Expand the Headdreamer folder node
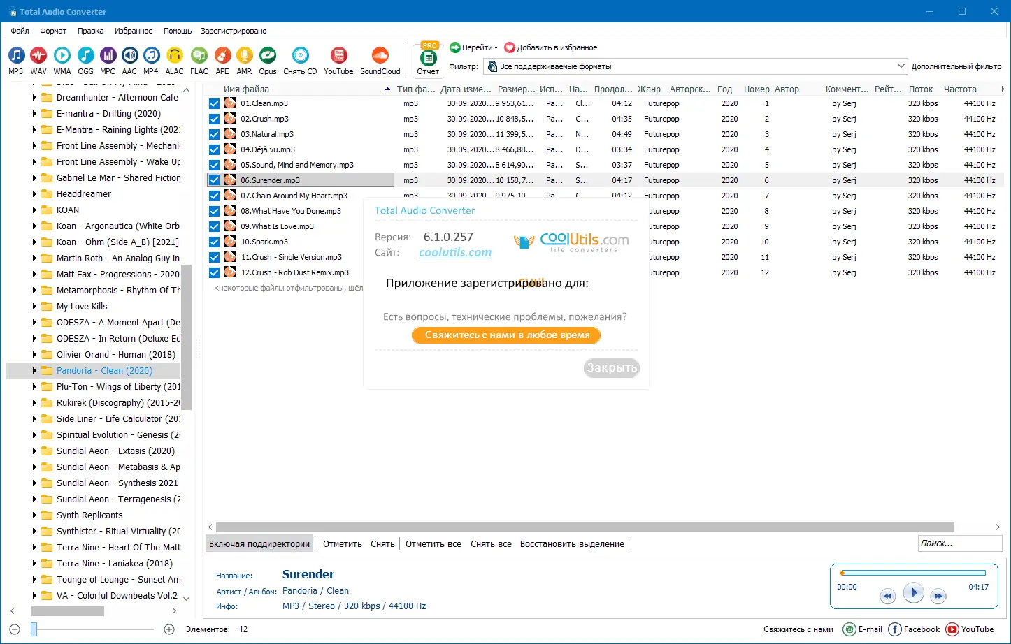The height and width of the screenshot is (644, 1011). click(x=34, y=194)
